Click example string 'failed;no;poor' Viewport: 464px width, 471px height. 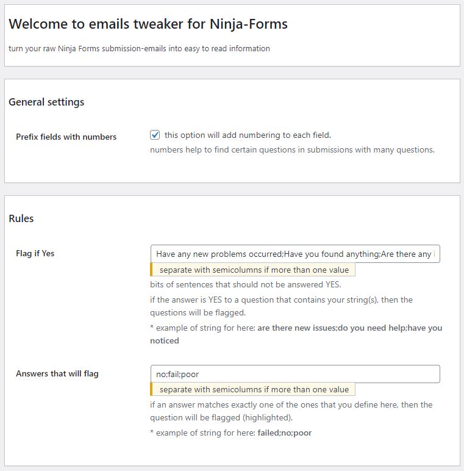coord(285,433)
